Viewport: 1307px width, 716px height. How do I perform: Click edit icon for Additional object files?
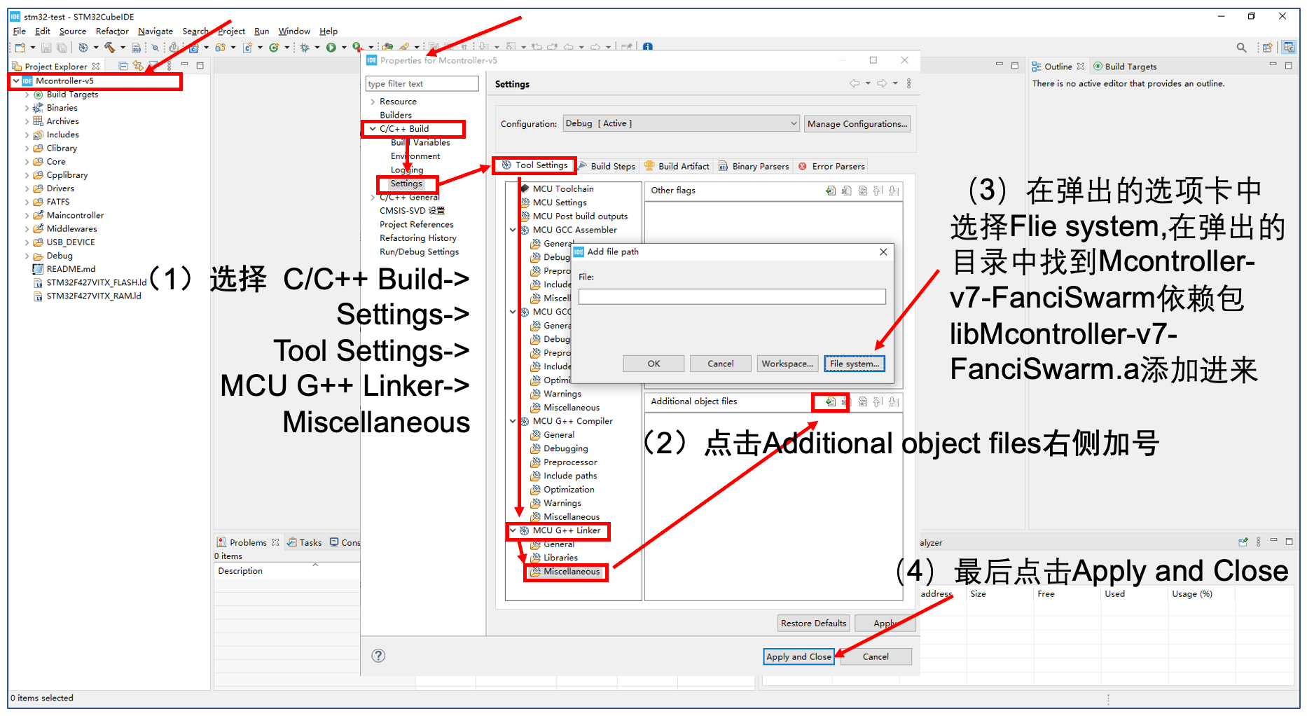click(862, 401)
